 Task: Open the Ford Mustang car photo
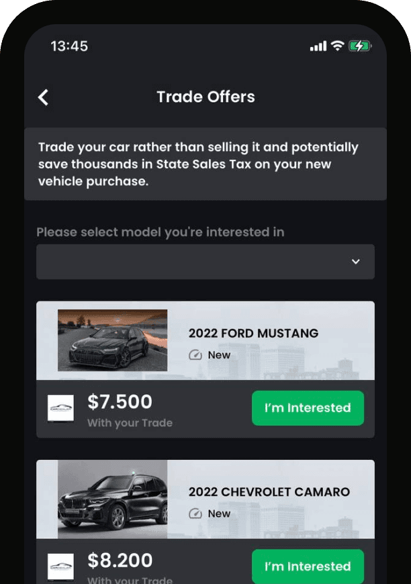pyautogui.click(x=113, y=340)
